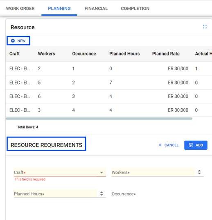This screenshot has width=212, height=220.
Task: Expand the Resource panel to fullscreen
Action: [x=205, y=27]
